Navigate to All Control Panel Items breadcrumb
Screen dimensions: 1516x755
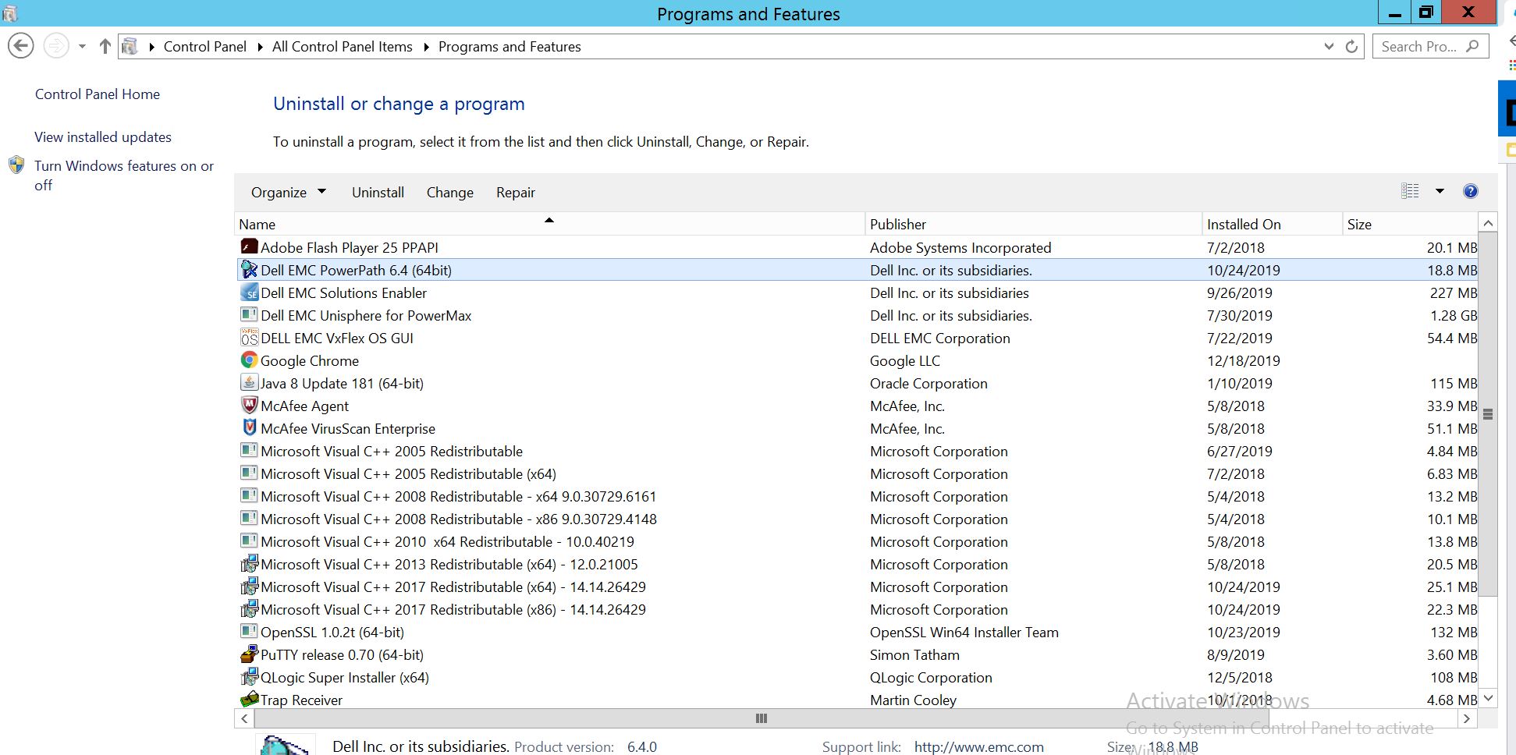(342, 46)
